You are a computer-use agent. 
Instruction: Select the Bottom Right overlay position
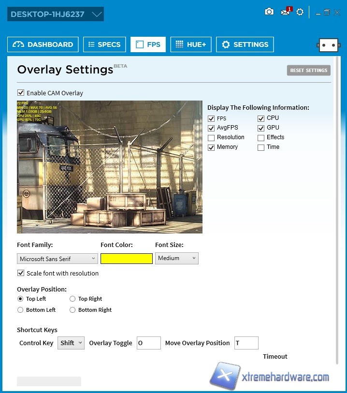(x=72, y=310)
